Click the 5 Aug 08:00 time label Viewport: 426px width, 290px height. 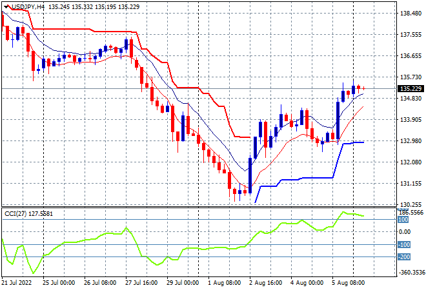click(349, 283)
